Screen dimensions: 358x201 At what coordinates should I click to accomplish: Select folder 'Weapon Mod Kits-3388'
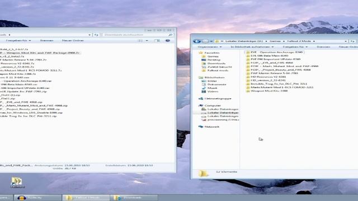(269, 90)
